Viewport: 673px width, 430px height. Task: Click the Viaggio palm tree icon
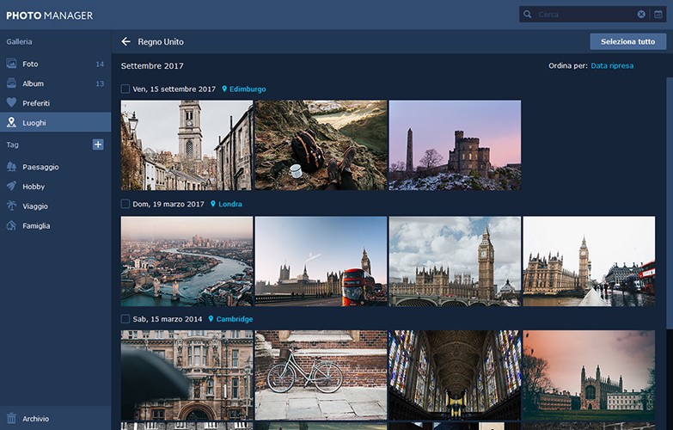[11, 206]
